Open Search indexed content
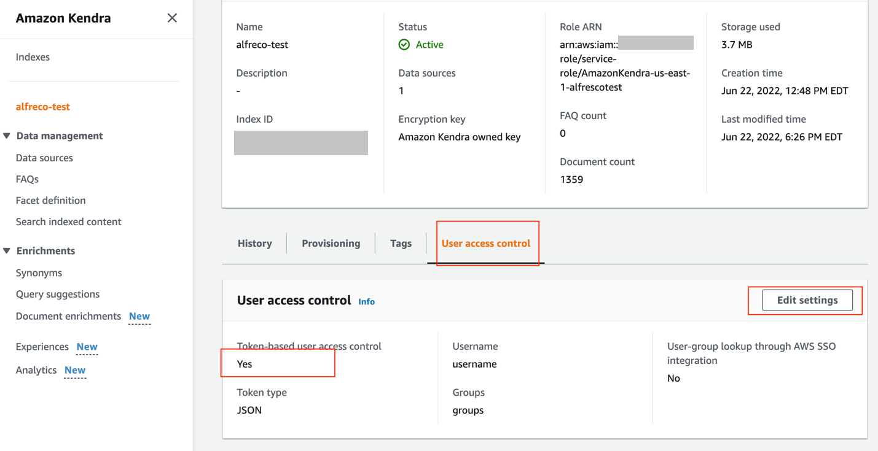878x451 pixels. pos(68,222)
